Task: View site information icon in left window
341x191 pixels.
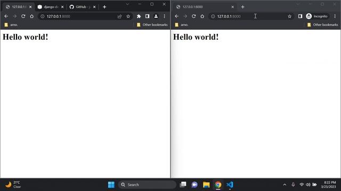Action: click(43, 16)
